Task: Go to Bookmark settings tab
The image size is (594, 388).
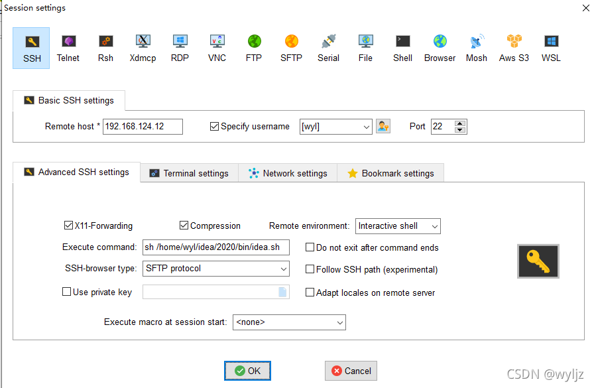Action: (390, 173)
